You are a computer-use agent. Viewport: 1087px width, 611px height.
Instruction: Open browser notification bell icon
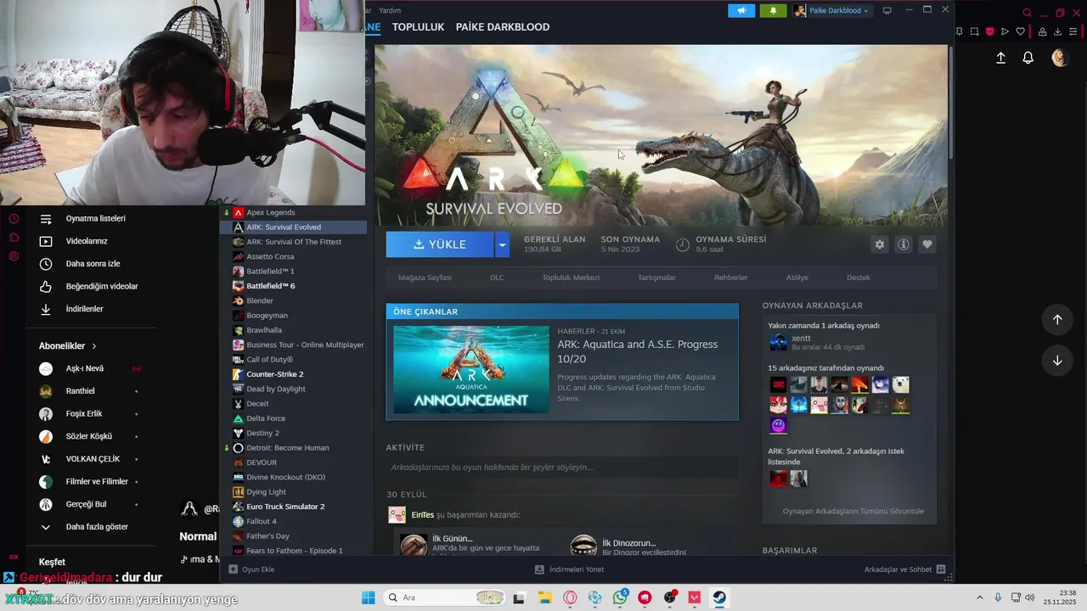[1028, 58]
